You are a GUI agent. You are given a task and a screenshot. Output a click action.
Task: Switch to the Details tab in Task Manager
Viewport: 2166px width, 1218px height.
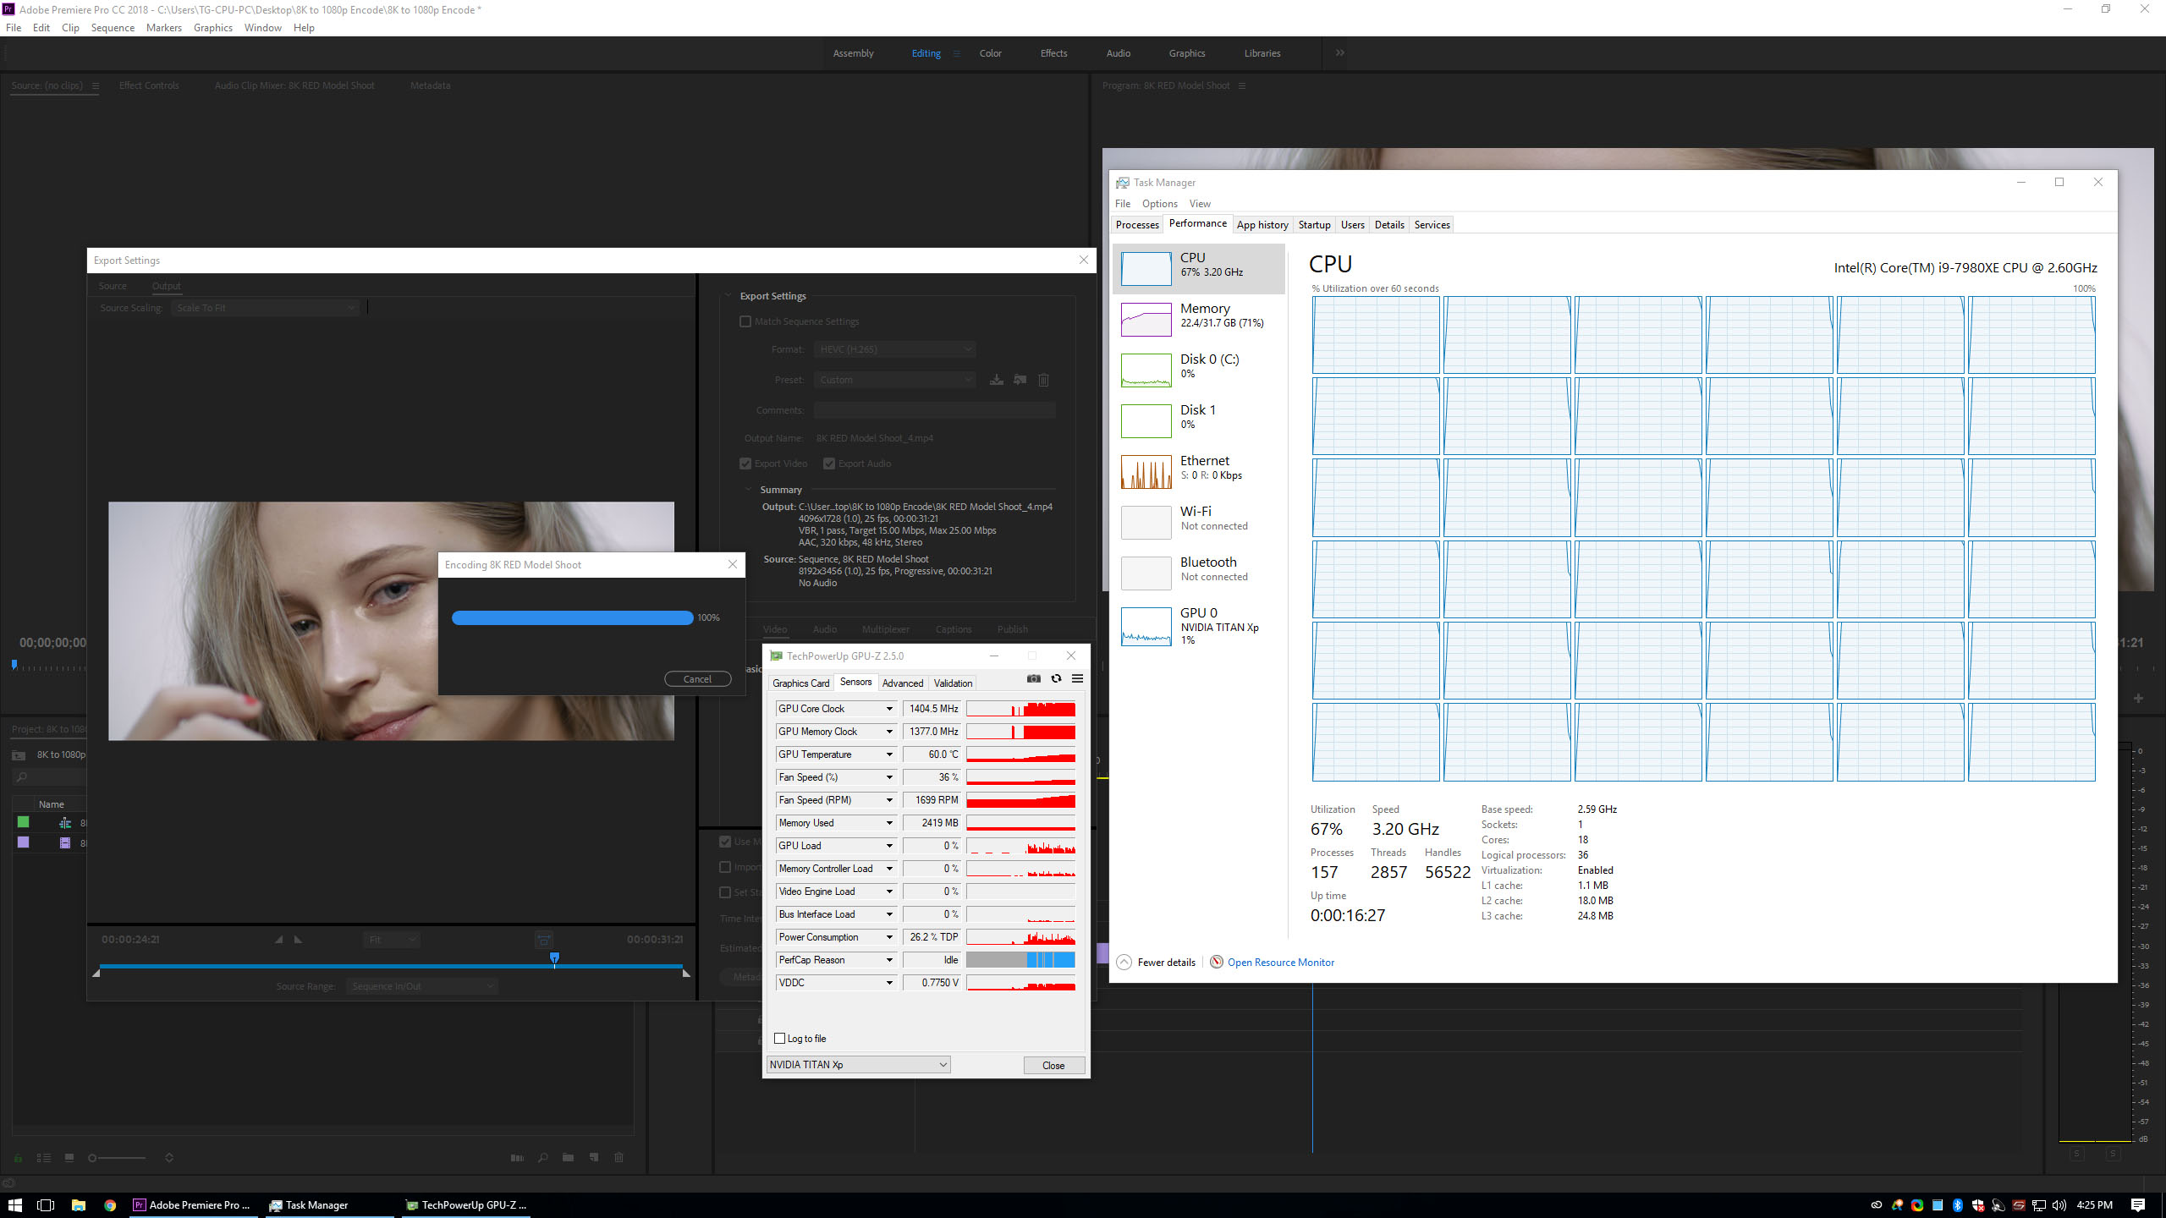click(1389, 224)
